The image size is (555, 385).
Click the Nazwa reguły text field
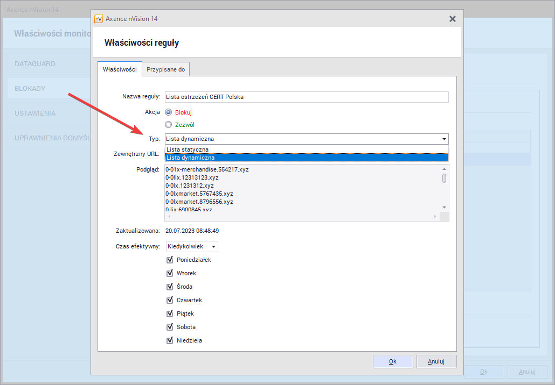pyautogui.click(x=306, y=97)
